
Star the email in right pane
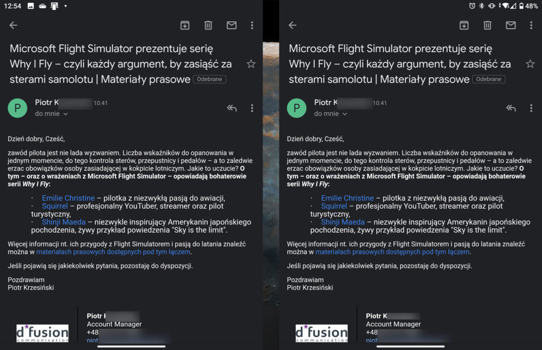pos(530,64)
